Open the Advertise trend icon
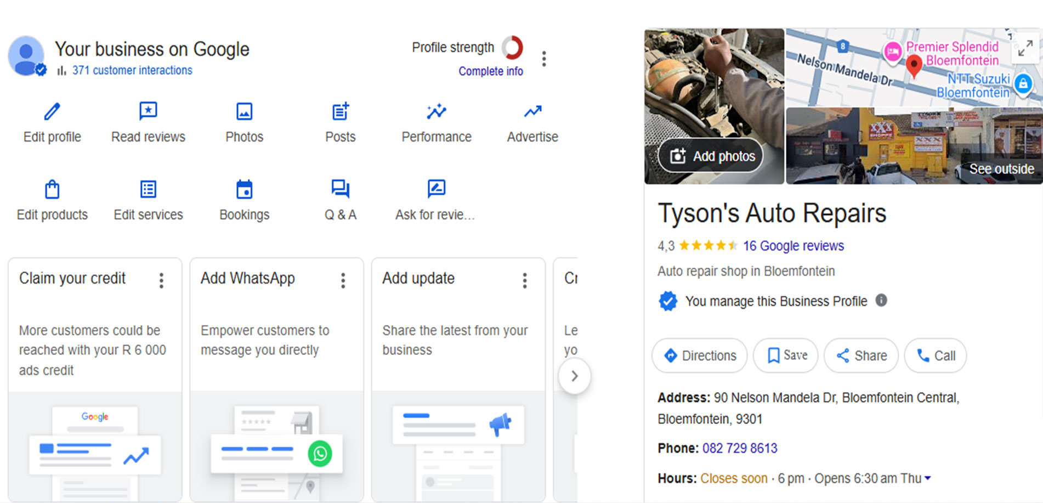Screen dimensions: 1043x503 click(x=532, y=112)
